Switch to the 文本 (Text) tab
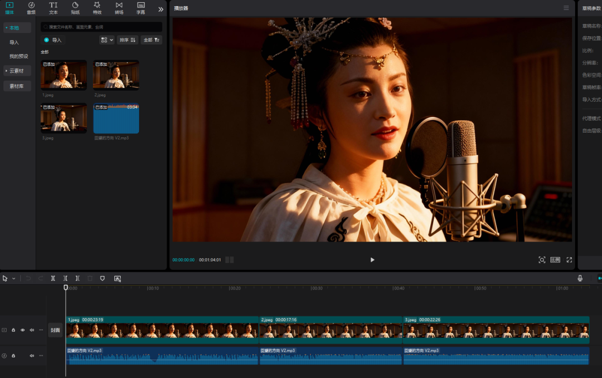 (53, 8)
